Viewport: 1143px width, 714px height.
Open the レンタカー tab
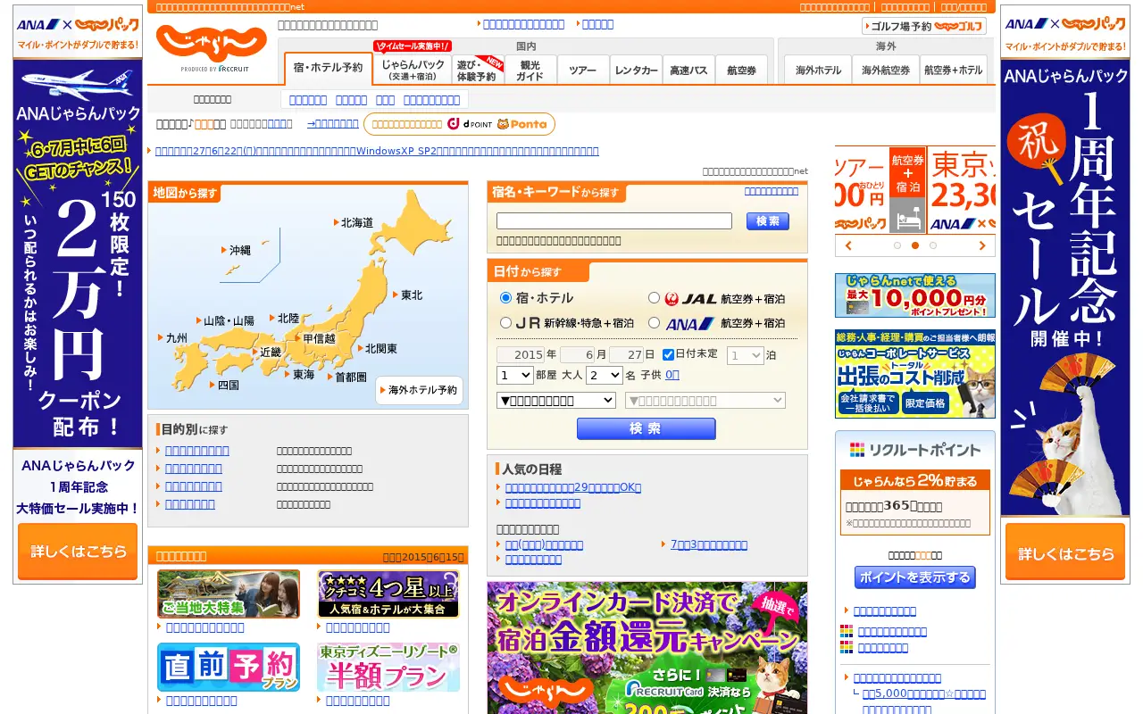pos(636,71)
